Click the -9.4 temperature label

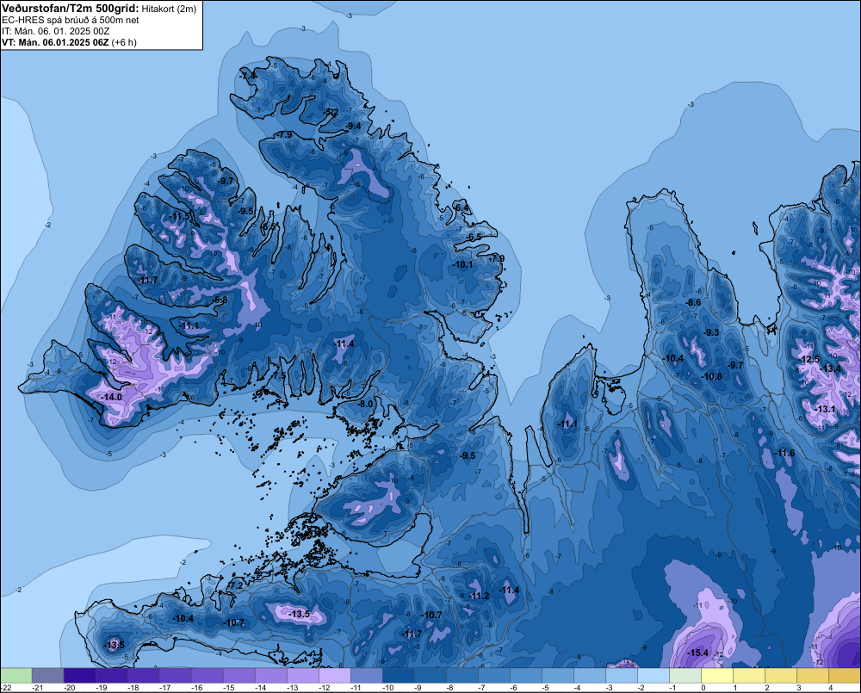353,127
